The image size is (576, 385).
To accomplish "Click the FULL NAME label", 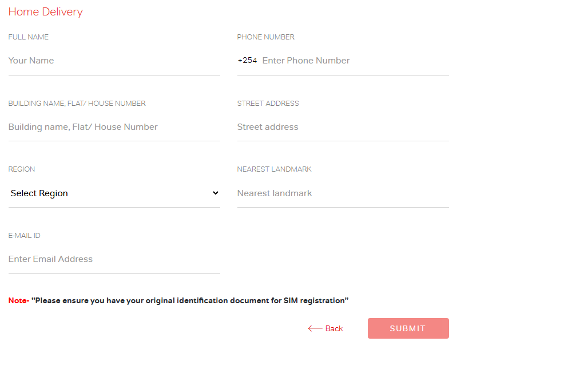I will (28, 37).
